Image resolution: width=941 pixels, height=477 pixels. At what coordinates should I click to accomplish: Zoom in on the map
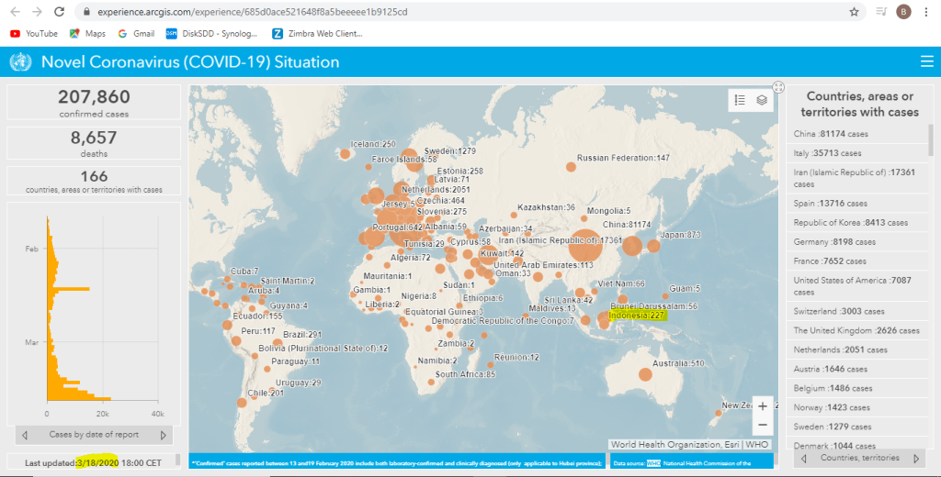pyautogui.click(x=762, y=406)
